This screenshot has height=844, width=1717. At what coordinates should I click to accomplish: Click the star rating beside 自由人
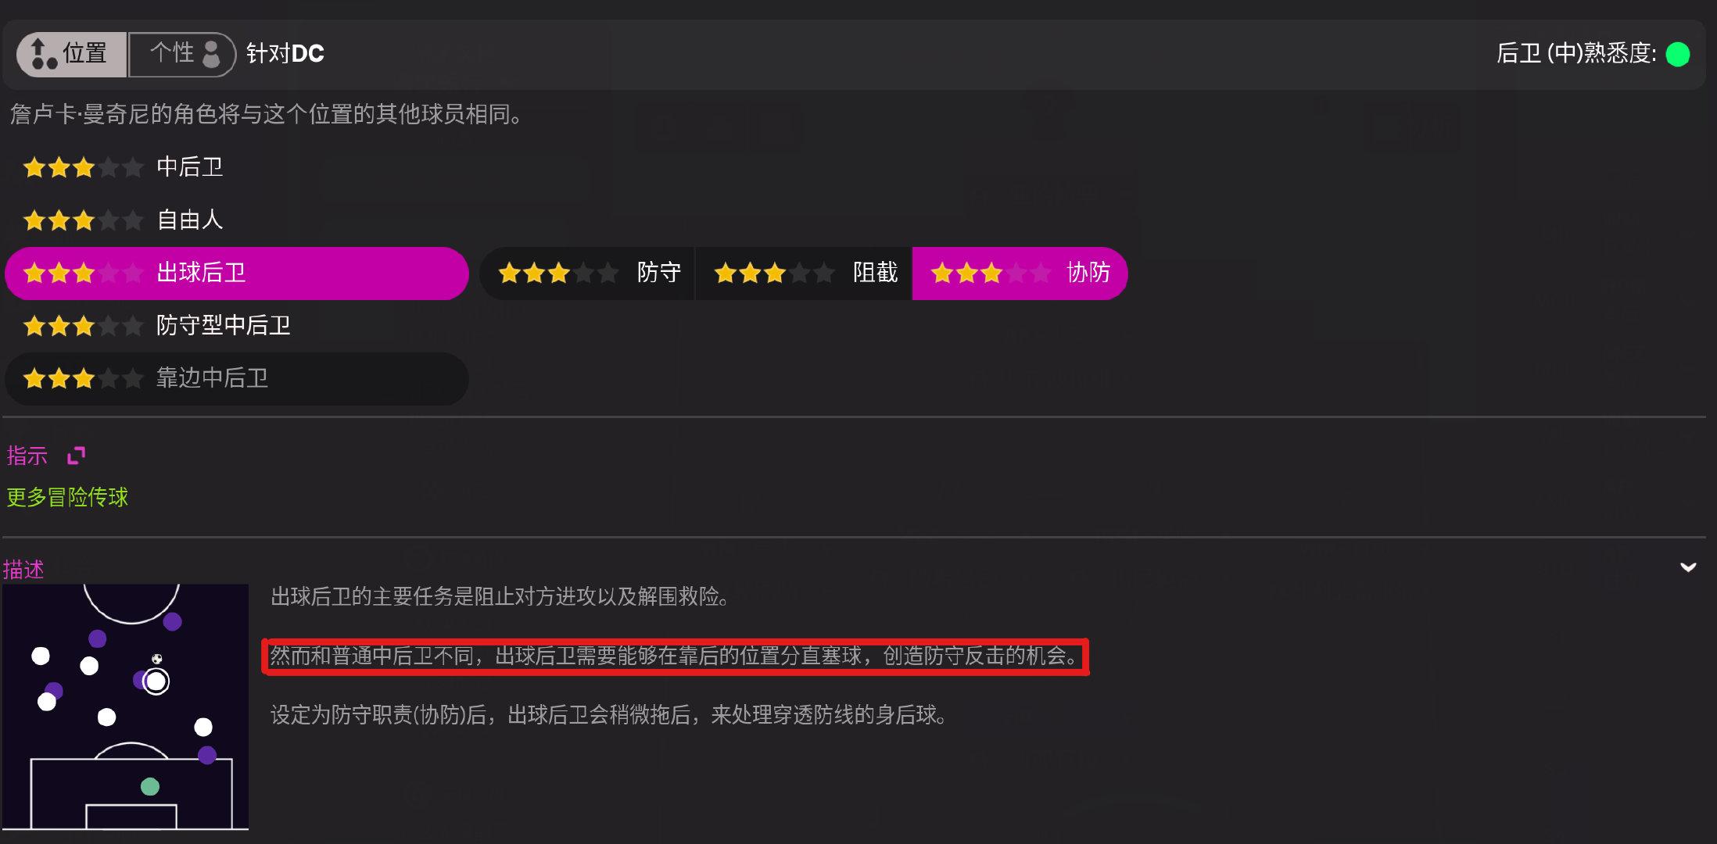click(83, 220)
